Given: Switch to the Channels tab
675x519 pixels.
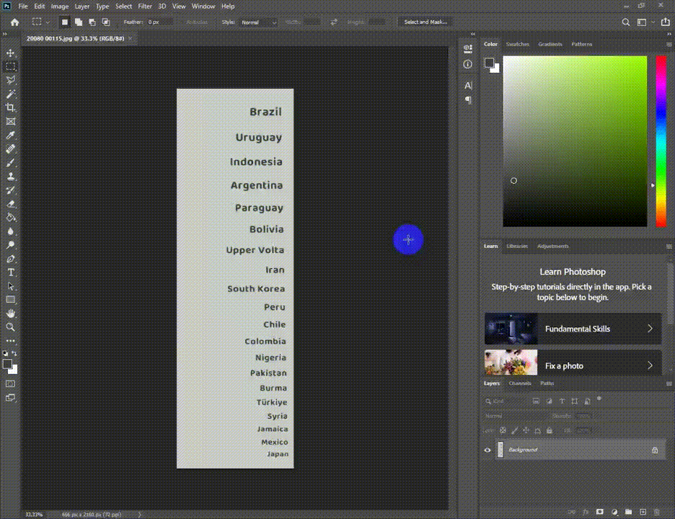Looking at the screenshot, I should [x=520, y=383].
